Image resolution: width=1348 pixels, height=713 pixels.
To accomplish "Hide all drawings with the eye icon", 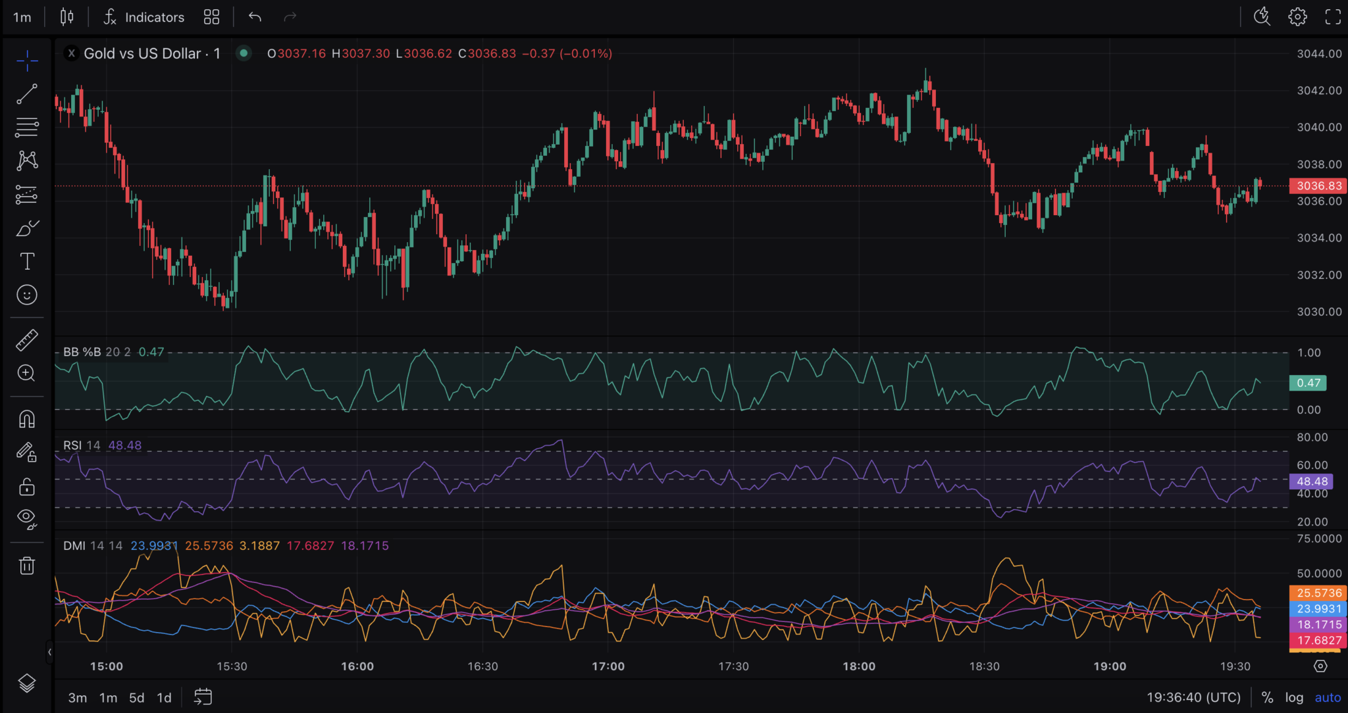I will [27, 519].
